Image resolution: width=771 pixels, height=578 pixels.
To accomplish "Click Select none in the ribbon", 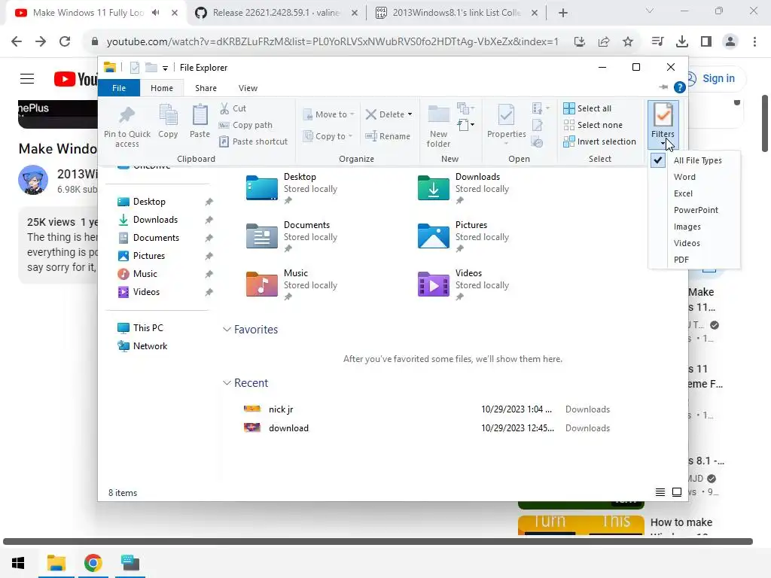I will click(593, 125).
